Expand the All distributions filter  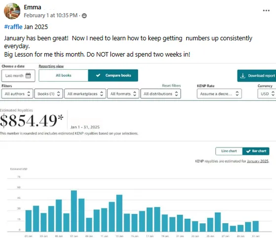161,94
